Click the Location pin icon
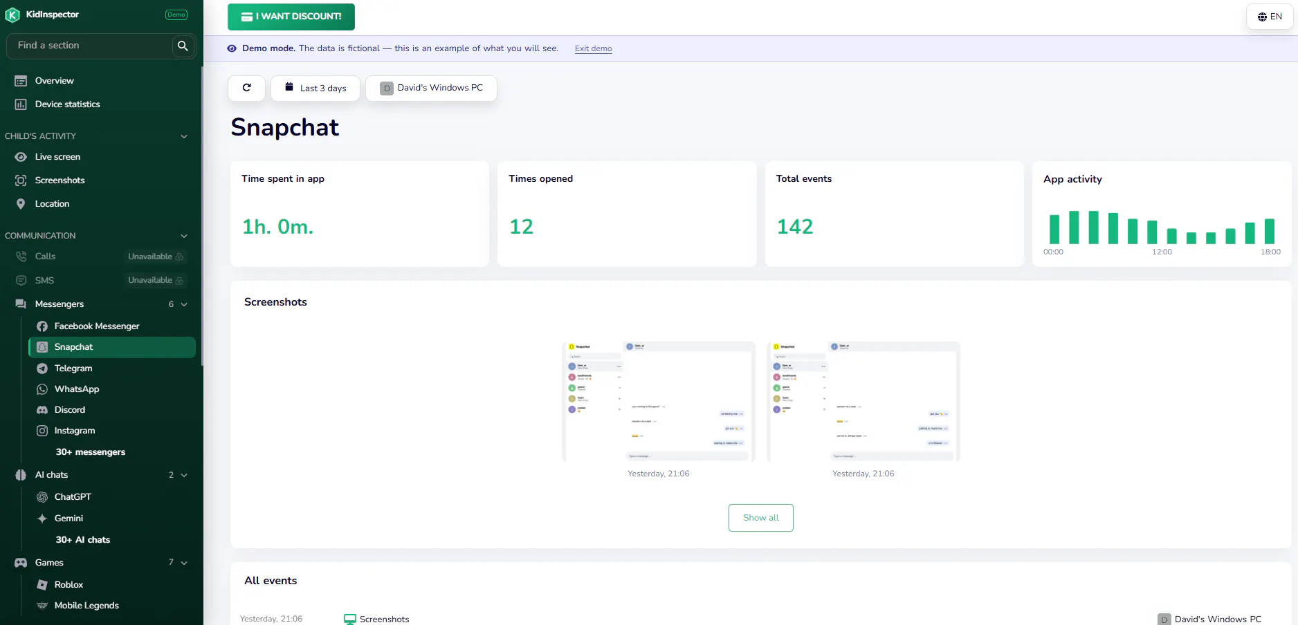 click(21, 204)
